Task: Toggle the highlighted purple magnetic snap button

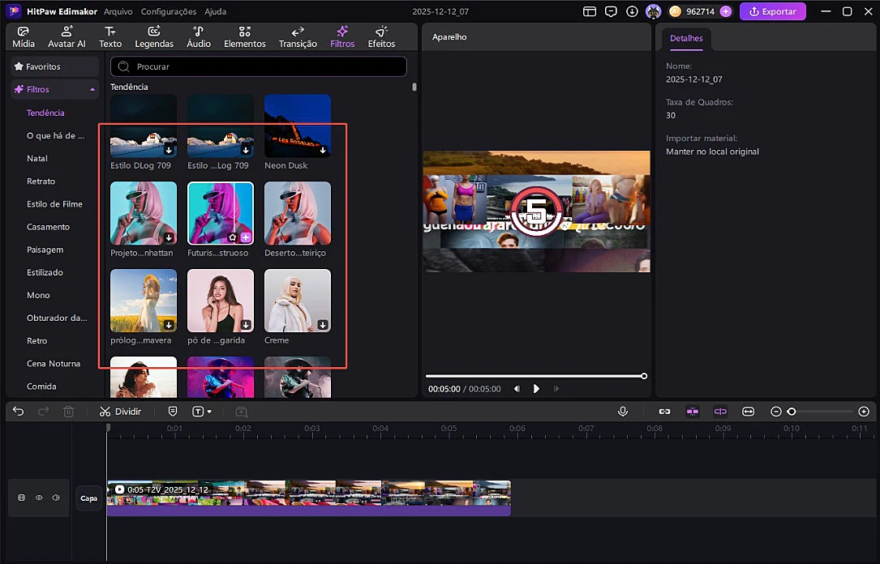Action: (x=693, y=412)
